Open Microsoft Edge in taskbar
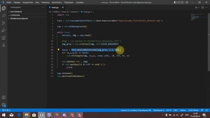 point(19,115)
